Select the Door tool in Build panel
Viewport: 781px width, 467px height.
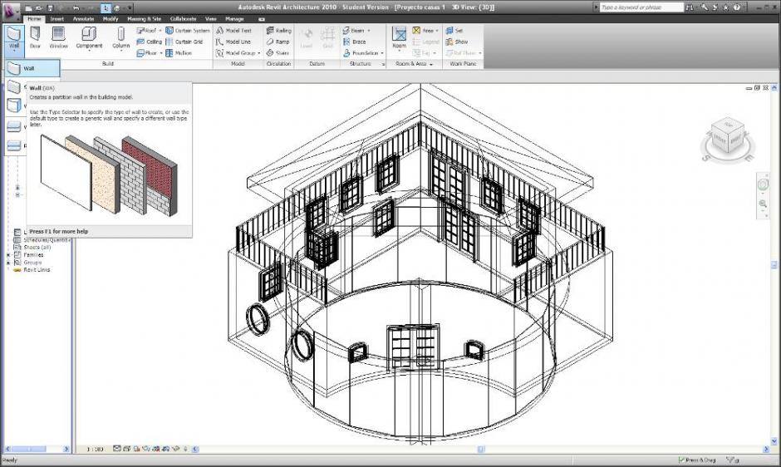pyautogui.click(x=36, y=37)
